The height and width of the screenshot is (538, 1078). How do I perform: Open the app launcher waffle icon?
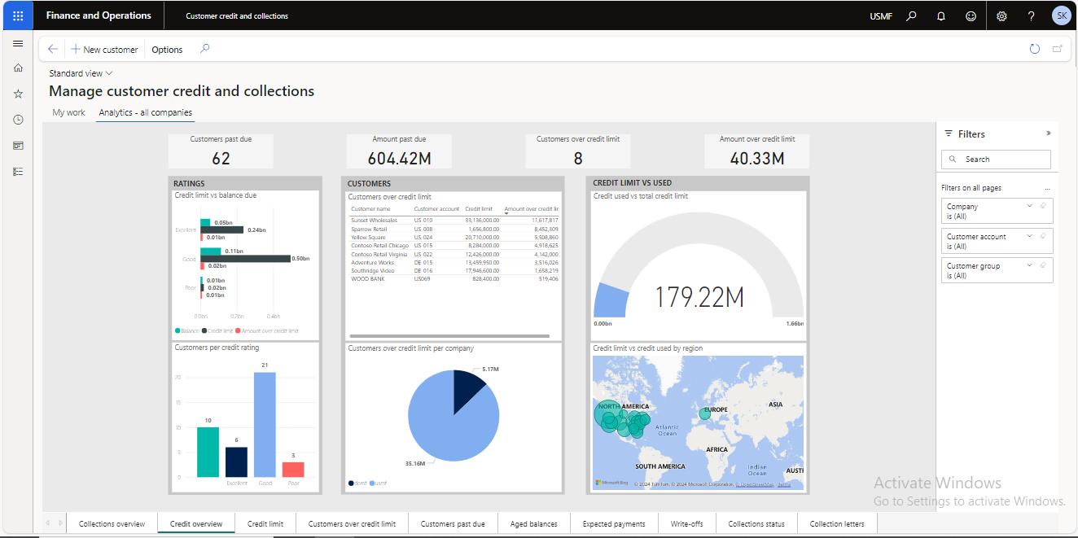[x=18, y=15]
